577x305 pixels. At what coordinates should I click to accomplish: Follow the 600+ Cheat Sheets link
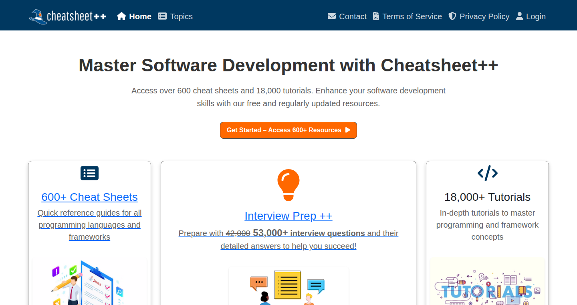click(90, 197)
